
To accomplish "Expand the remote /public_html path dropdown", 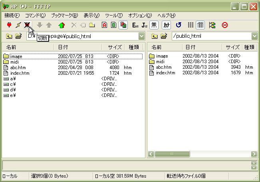I will 255,37.
